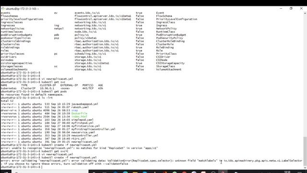Click 'networkpolicies' resource name

point(12,29)
